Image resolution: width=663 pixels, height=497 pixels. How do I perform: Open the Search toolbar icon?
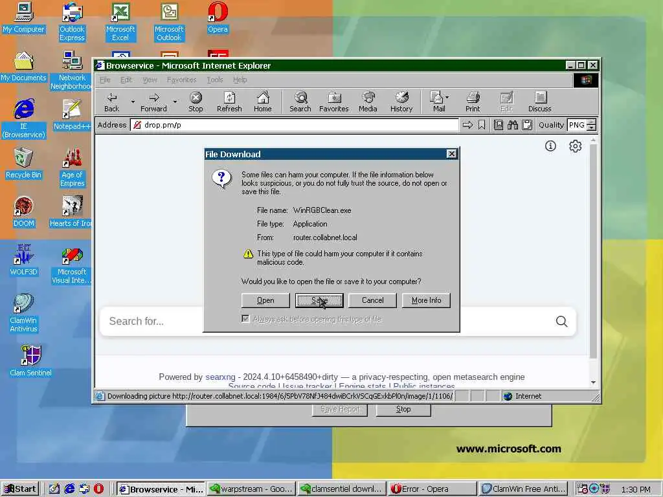point(300,102)
